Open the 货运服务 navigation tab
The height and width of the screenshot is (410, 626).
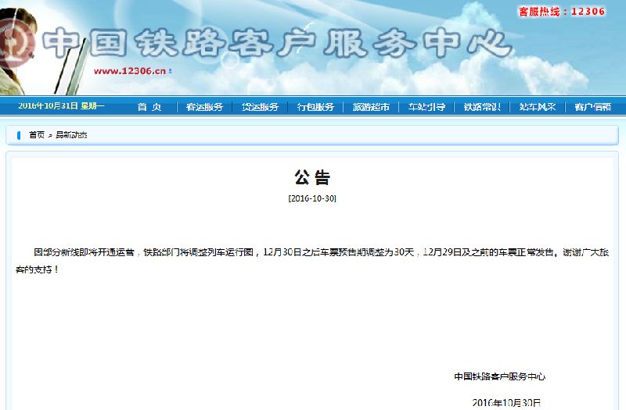coord(260,107)
